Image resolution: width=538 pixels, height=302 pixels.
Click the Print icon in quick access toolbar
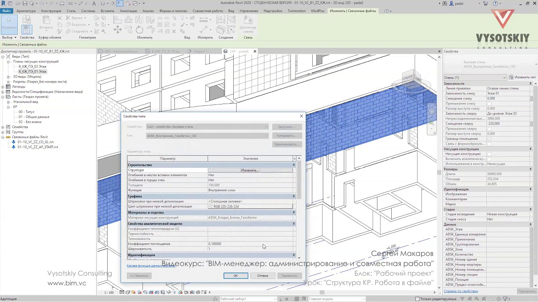pyautogui.click(x=62, y=3)
